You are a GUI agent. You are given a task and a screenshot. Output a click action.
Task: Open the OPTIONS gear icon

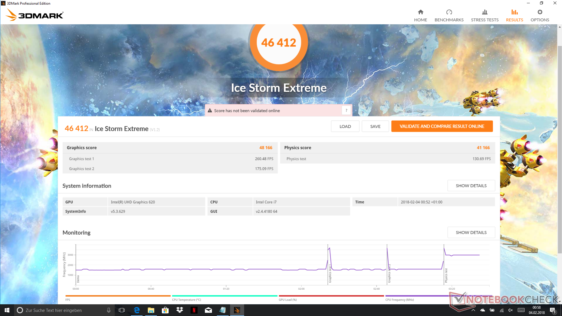pyautogui.click(x=539, y=12)
